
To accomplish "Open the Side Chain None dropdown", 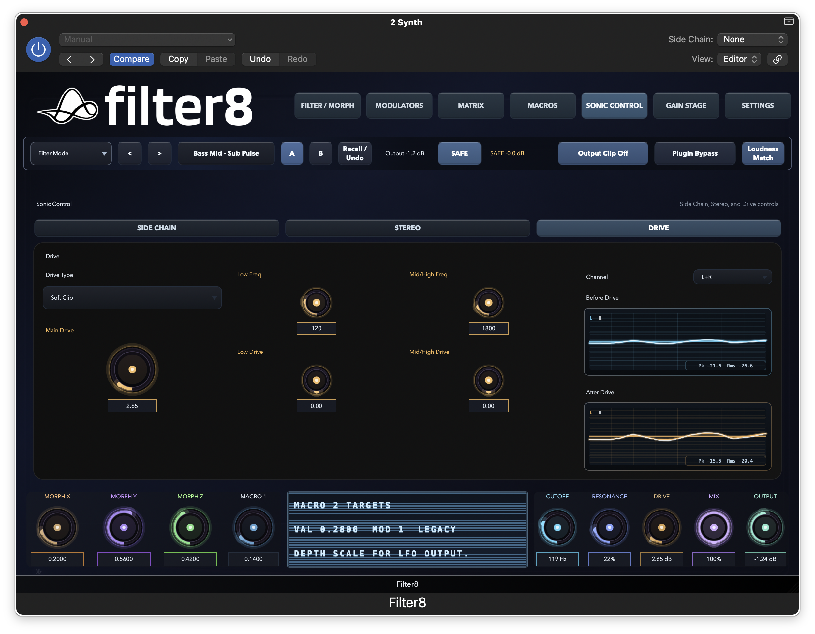I will click(x=752, y=39).
